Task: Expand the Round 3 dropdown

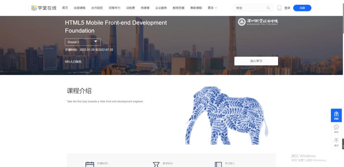Action: coord(83,42)
